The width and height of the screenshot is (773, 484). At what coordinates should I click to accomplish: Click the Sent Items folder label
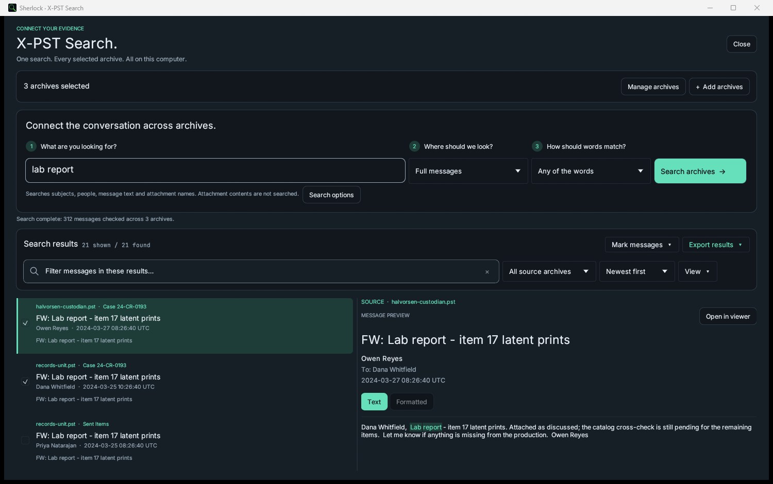[x=96, y=424]
